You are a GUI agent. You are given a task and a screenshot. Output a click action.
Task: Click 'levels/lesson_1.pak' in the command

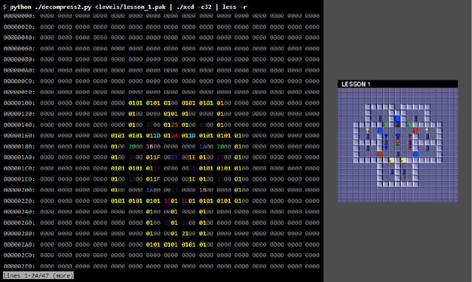[132, 7]
